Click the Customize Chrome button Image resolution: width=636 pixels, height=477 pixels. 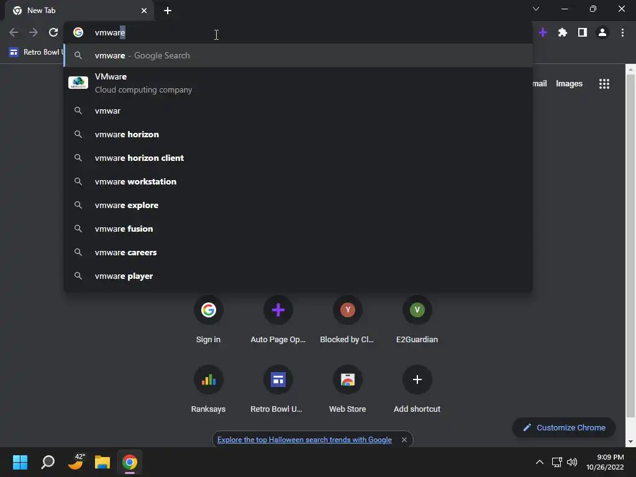564,427
